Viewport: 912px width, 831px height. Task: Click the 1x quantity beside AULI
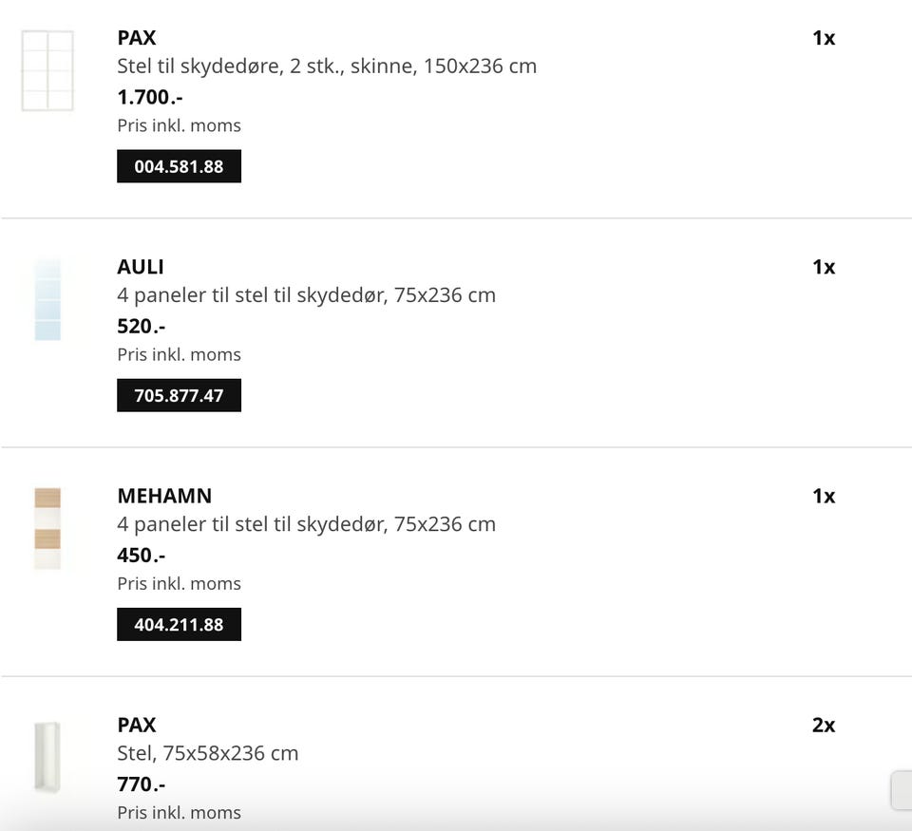(824, 267)
